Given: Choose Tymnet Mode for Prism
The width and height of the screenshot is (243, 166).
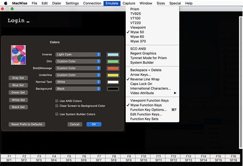Looking at the screenshot, I should (x=153, y=58).
